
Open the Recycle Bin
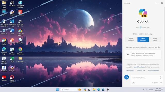pyautogui.click(x=4, y=31)
